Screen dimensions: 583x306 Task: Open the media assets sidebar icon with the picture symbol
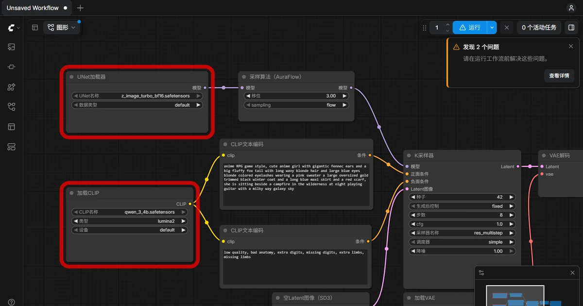12,47
